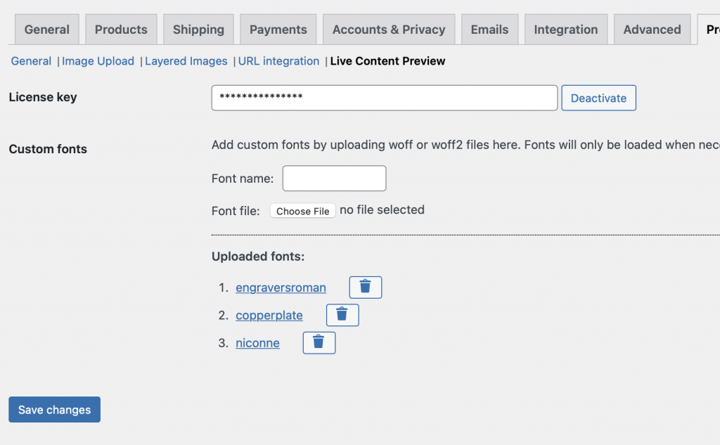The image size is (720, 445).
Task: Open the Payments settings tab
Action: coord(278,29)
